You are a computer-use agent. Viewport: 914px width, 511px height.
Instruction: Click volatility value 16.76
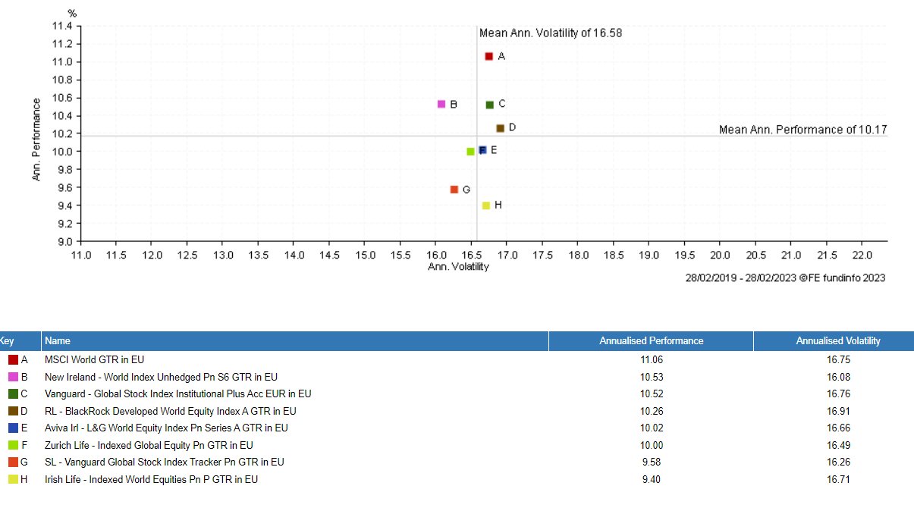tap(838, 394)
